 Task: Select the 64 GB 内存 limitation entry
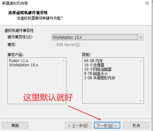click(x=93, y=61)
